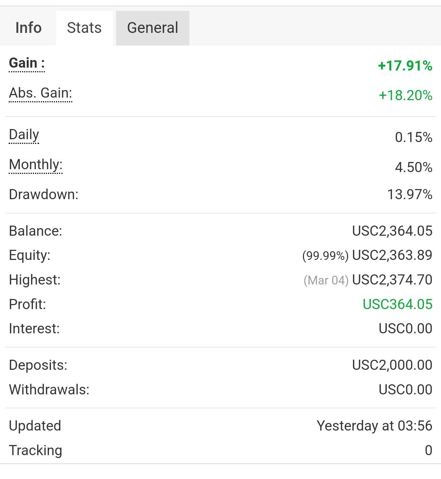Screen dimensions: 441x479
Task: Click the equity value USC2,363.89
Action: click(x=392, y=255)
